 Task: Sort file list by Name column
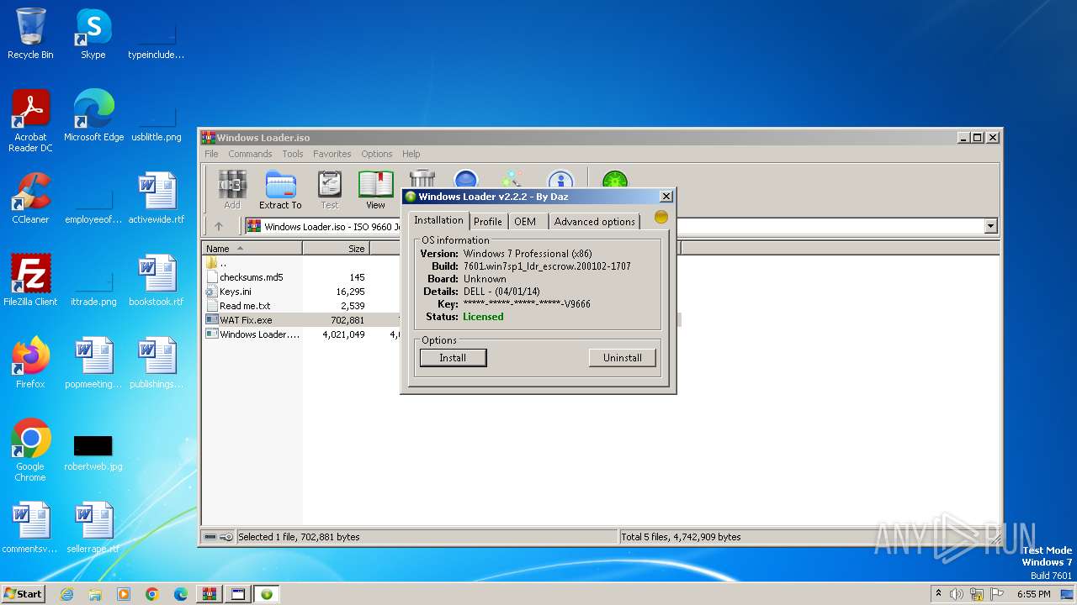click(252, 249)
